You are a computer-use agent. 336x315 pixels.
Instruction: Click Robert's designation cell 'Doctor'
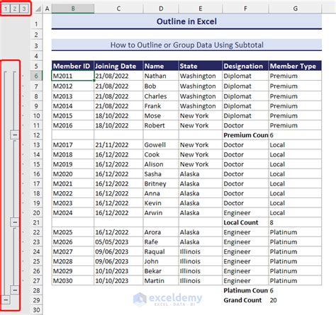click(x=245, y=125)
